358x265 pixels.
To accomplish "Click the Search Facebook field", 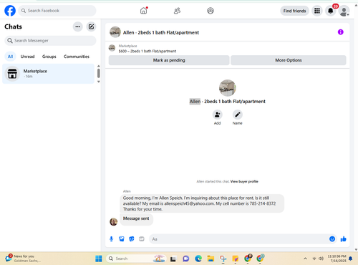I will (x=57, y=11).
